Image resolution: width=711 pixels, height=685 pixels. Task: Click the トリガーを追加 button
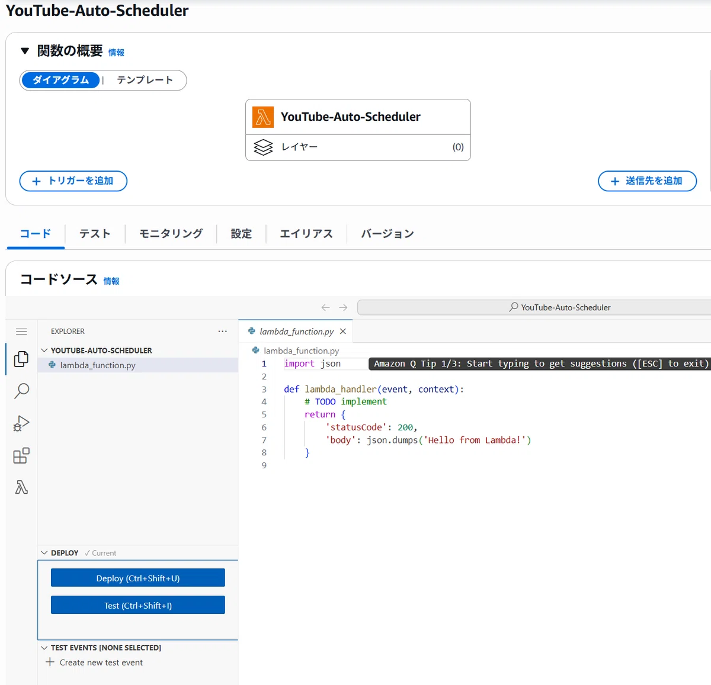(73, 181)
